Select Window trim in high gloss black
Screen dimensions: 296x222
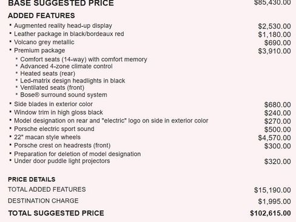[x=58, y=112]
